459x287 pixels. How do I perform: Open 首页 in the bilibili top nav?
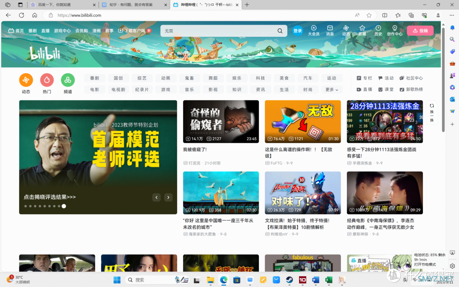coord(17,31)
